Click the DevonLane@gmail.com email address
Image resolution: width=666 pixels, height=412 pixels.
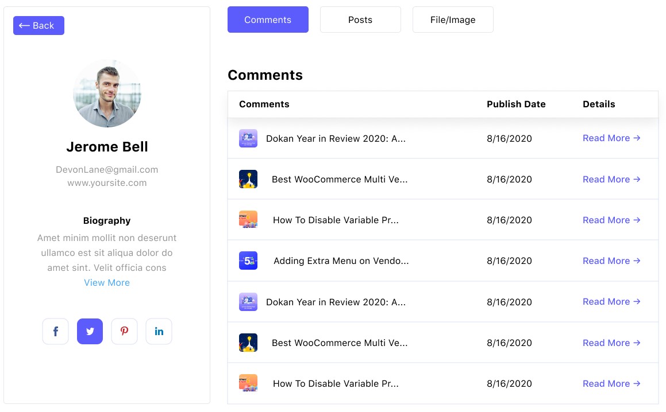coord(107,170)
